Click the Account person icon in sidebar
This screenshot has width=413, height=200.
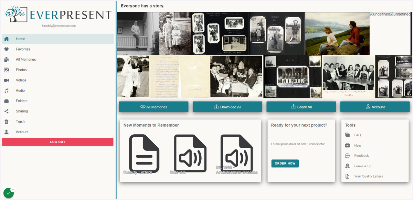pos(7,132)
